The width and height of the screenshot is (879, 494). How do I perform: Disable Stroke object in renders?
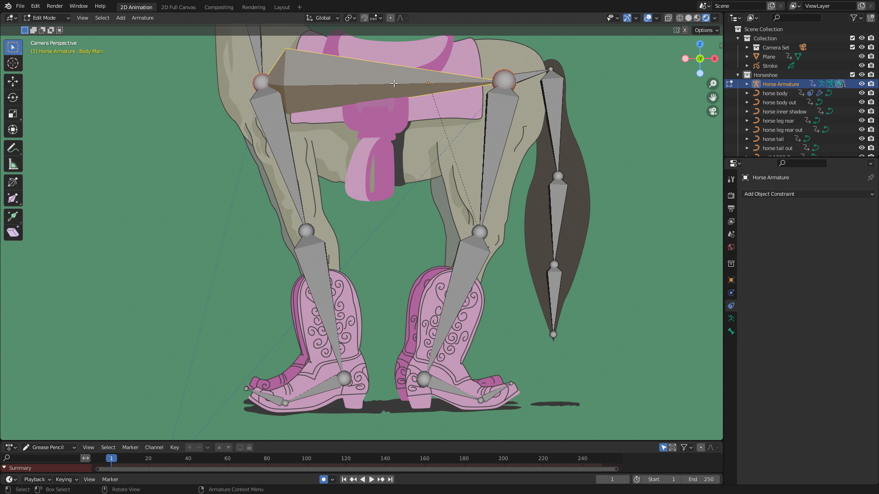click(871, 66)
